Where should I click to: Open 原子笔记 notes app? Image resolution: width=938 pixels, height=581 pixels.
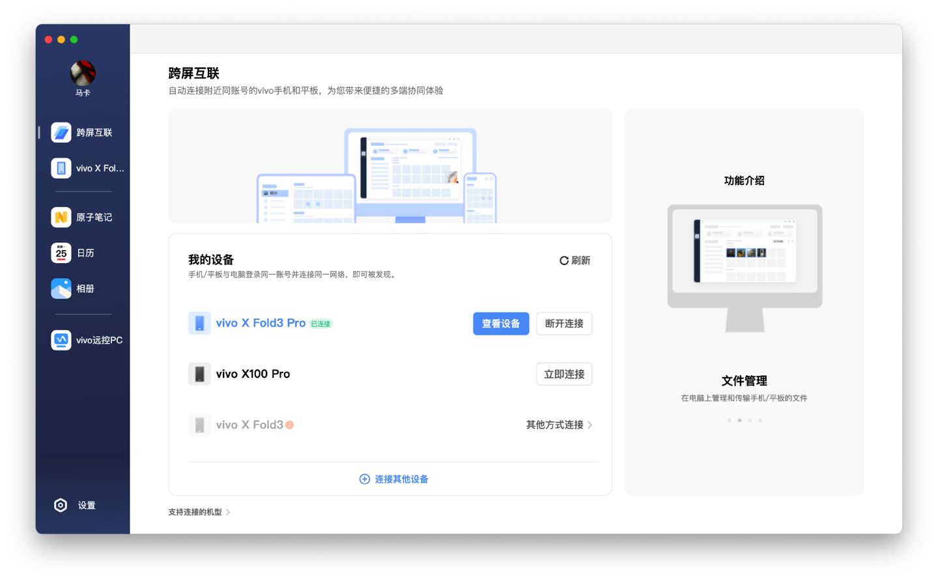[x=83, y=217]
